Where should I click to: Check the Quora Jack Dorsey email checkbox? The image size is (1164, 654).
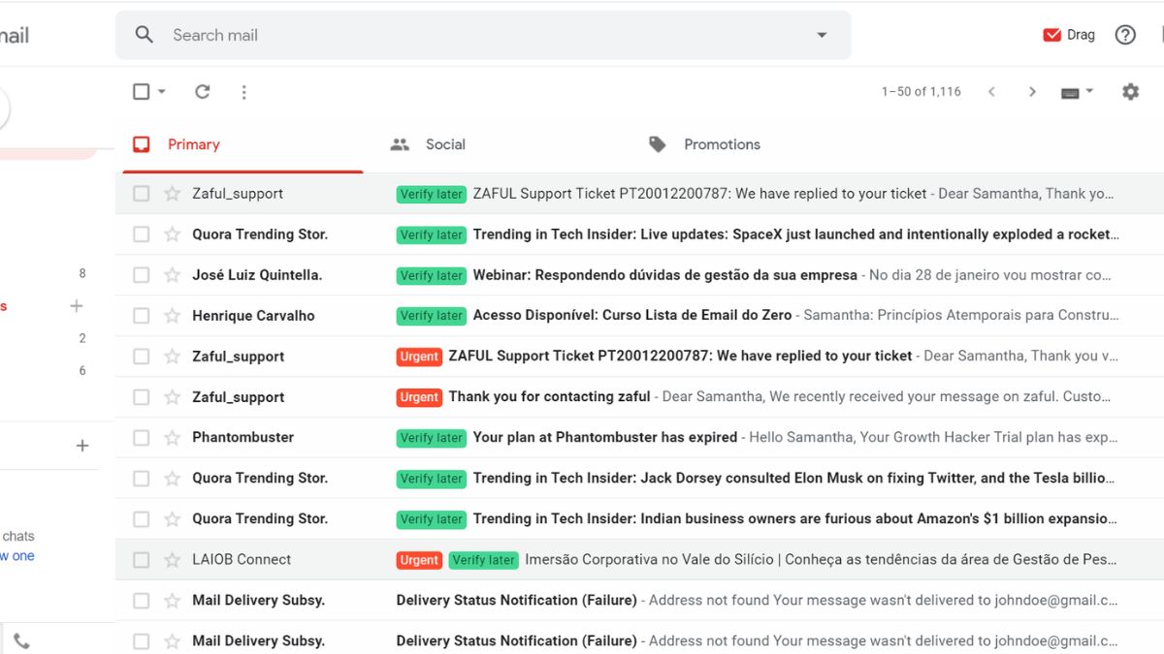(142, 479)
